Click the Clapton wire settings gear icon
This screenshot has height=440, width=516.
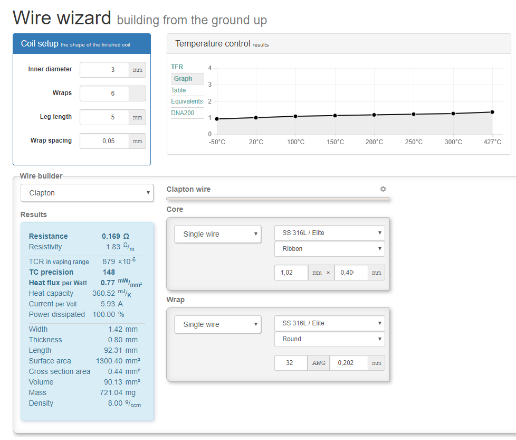(x=383, y=189)
